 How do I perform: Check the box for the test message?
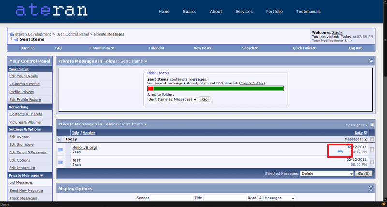coord(372,162)
